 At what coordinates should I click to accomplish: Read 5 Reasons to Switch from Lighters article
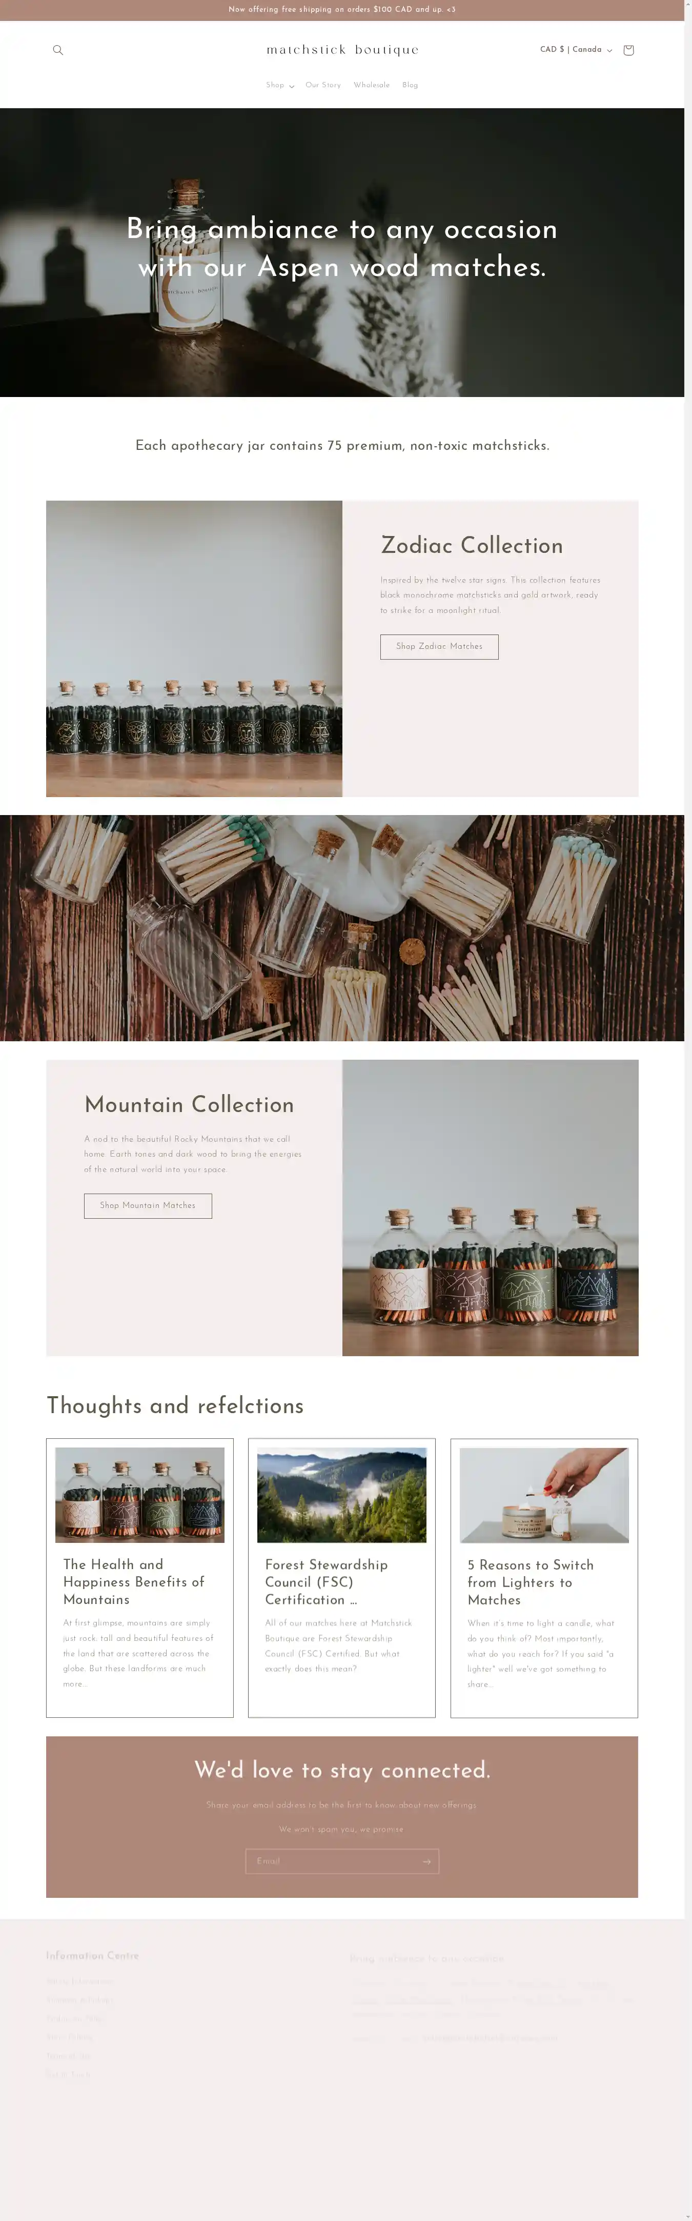(531, 1582)
